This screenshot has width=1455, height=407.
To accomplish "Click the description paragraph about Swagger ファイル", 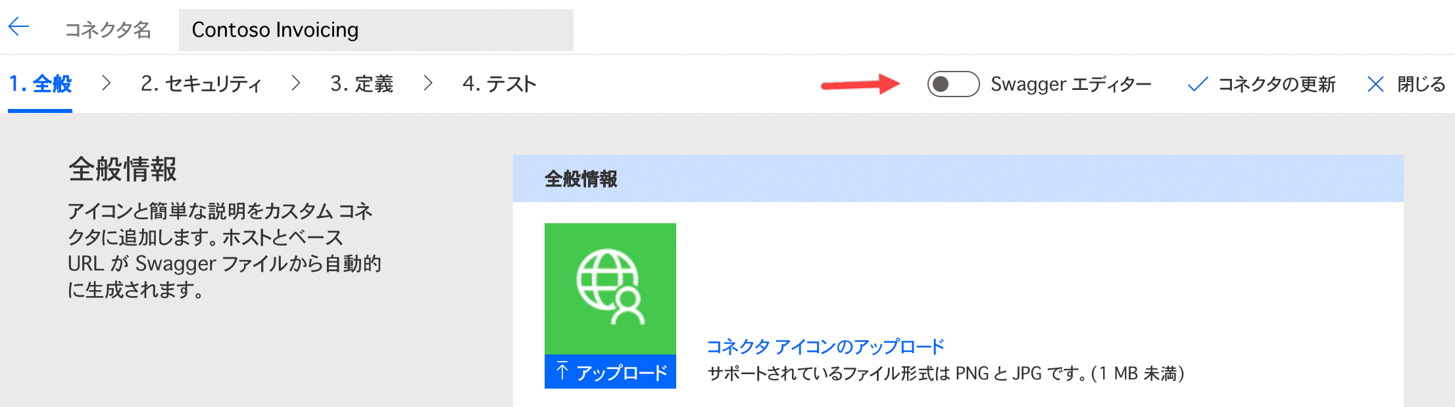I will click(224, 250).
